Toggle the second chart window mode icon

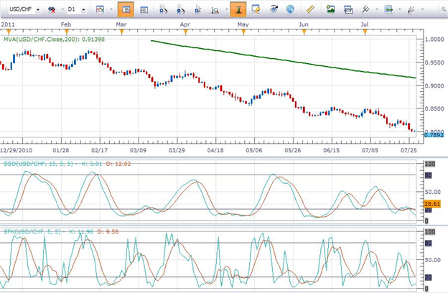[x=144, y=10]
